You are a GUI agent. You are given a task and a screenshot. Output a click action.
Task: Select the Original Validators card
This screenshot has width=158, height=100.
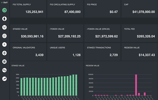[28, 52]
